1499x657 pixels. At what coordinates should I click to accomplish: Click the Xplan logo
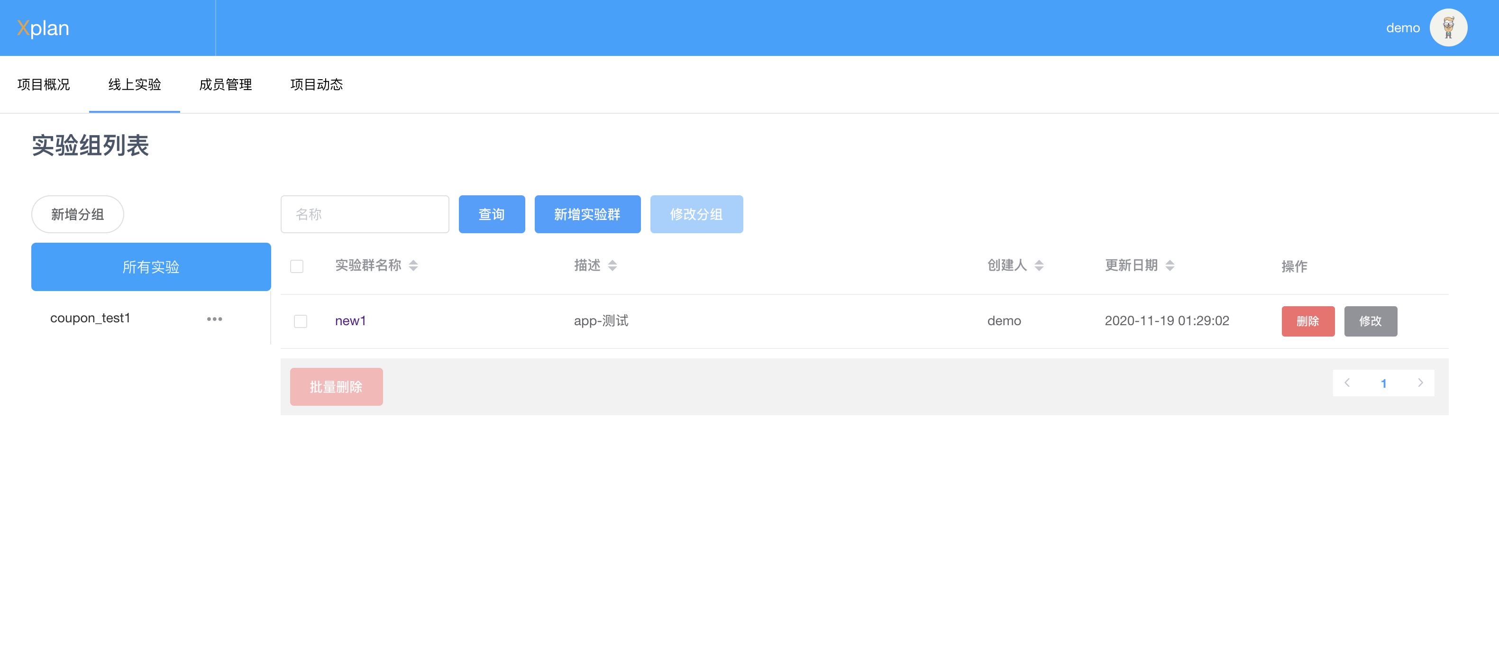43,28
